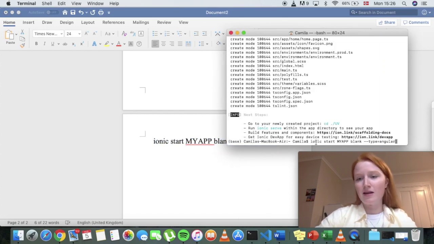Click the Word Home icon in title bar

coord(65,12)
